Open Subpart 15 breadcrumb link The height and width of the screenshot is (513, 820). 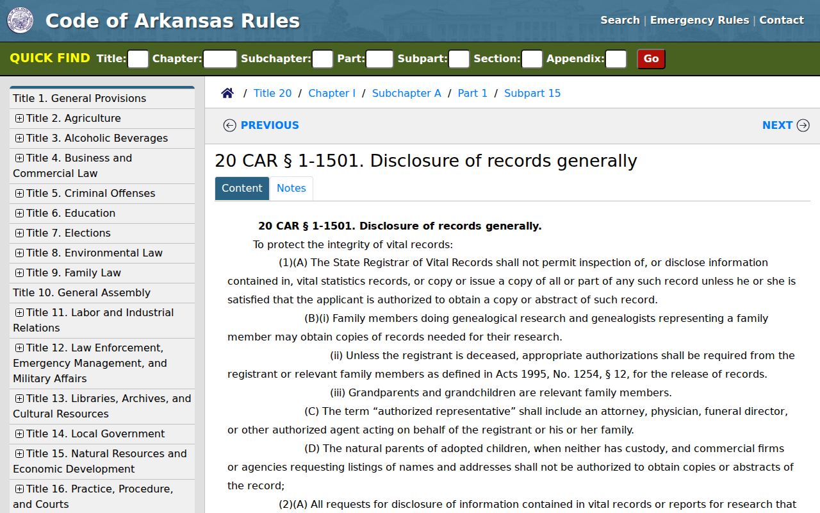tap(532, 93)
